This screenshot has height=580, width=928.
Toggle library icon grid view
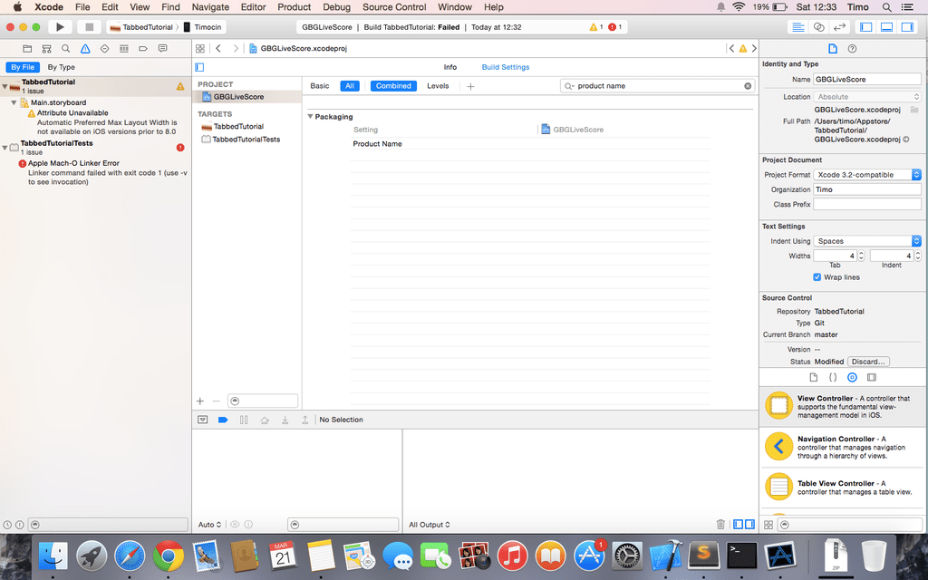point(768,525)
